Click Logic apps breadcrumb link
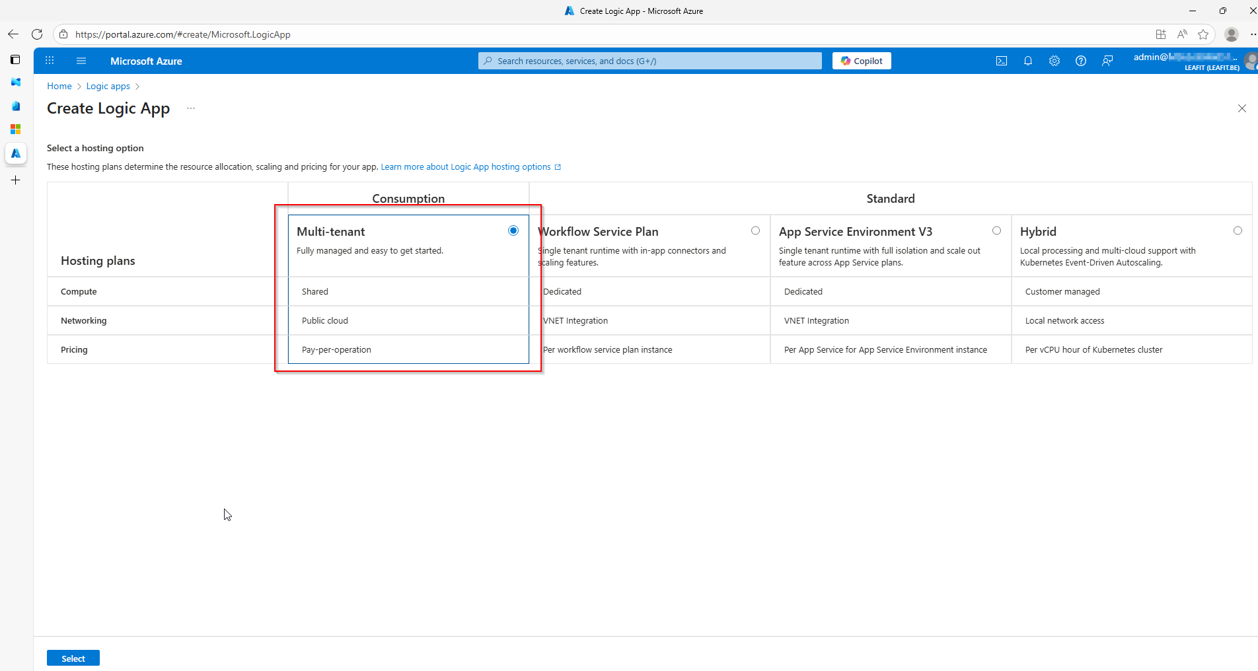Screen dimensions: 1258x671 tap(108, 86)
